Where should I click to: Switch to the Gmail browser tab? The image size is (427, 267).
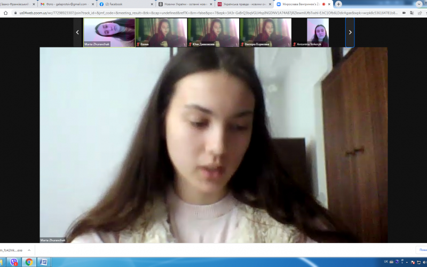(x=64, y=4)
